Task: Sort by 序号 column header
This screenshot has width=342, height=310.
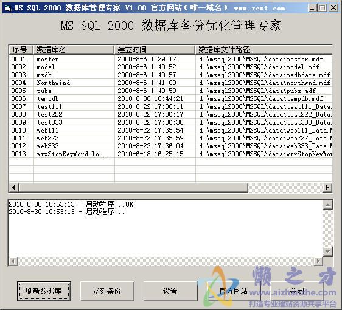Action: pyautogui.click(x=21, y=49)
